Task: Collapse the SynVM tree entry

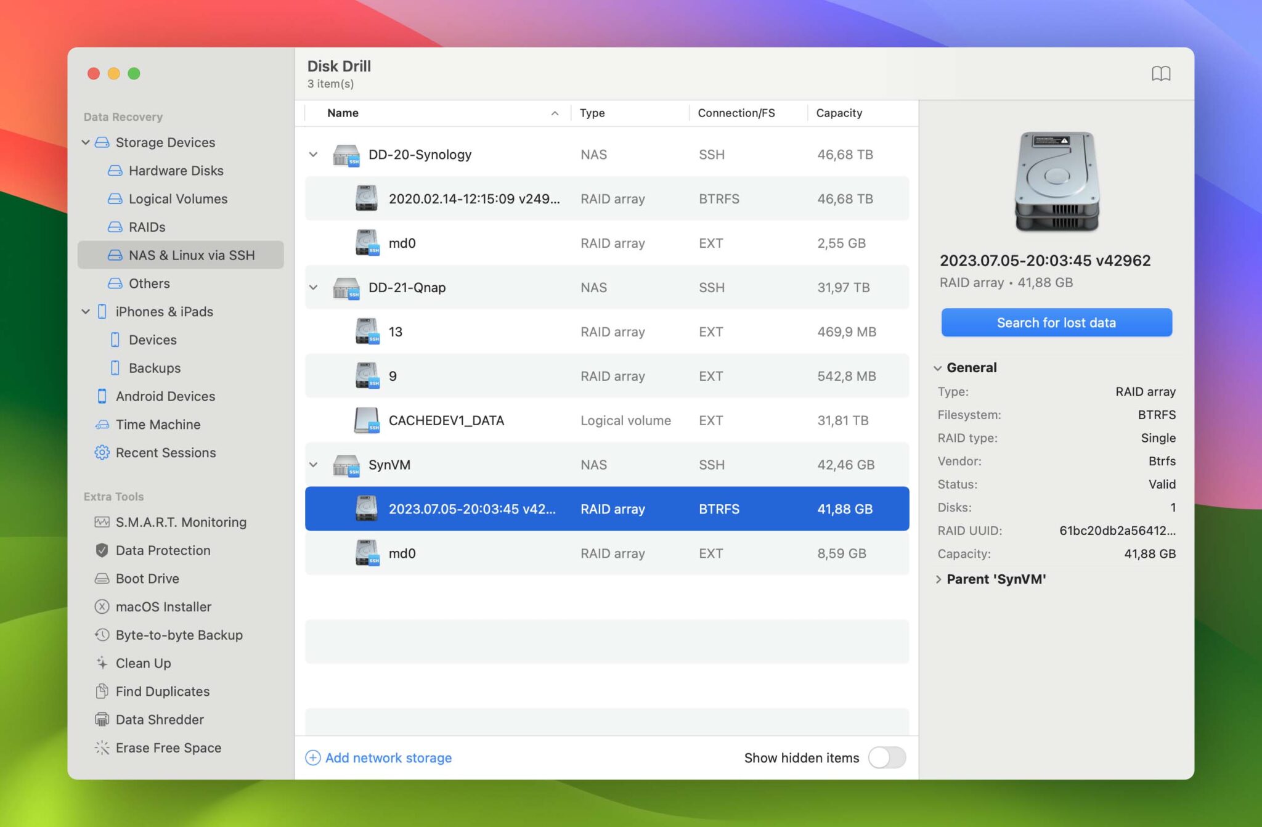Action: click(314, 465)
